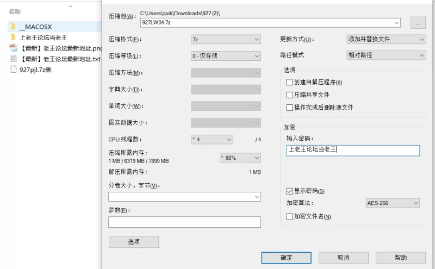The image size is (435, 269).
Task: Click the browse ... button for archive path
Action: (418, 23)
